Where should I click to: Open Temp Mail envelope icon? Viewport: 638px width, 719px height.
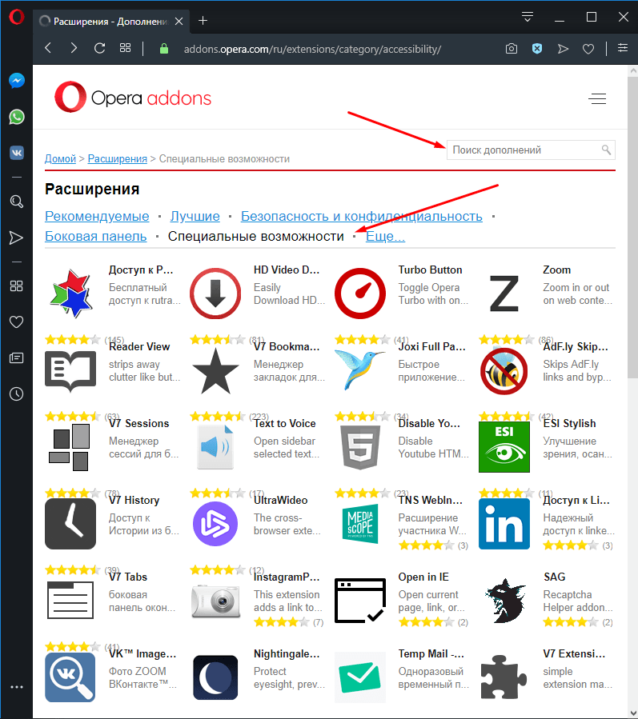click(x=360, y=677)
